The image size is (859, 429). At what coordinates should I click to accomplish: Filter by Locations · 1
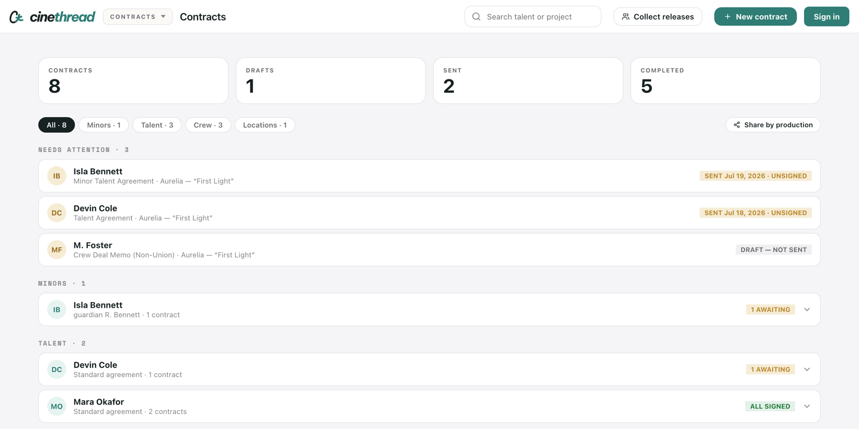[265, 125]
